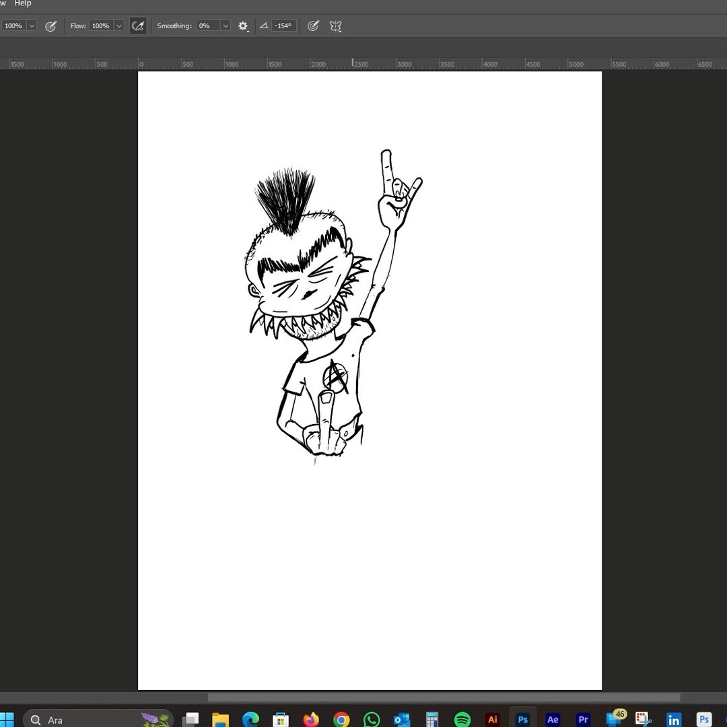Open the Window menu
This screenshot has width=727, height=727.
coord(2,3)
